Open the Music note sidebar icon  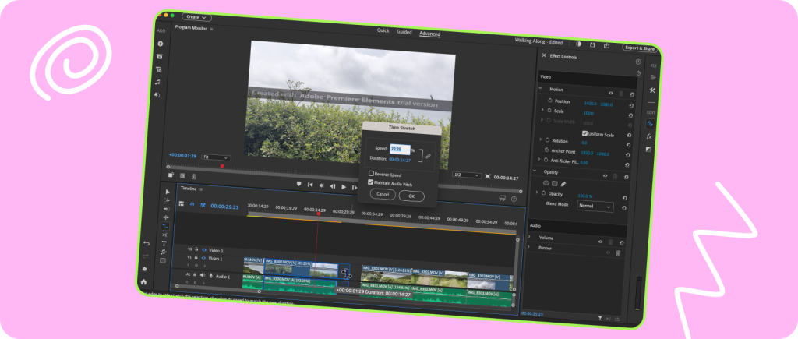click(x=157, y=82)
